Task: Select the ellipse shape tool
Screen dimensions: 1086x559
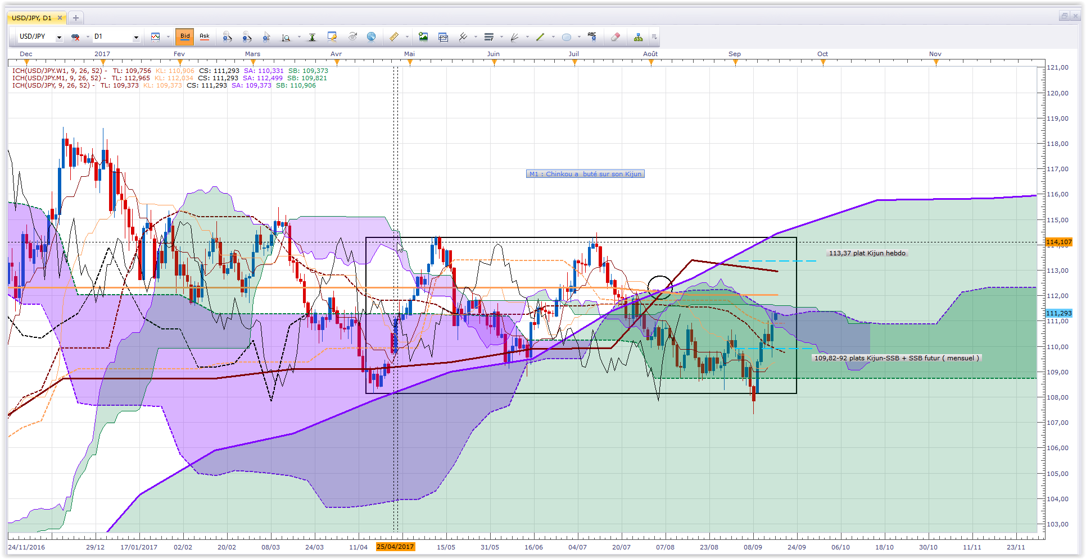Action: tap(566, 37)
